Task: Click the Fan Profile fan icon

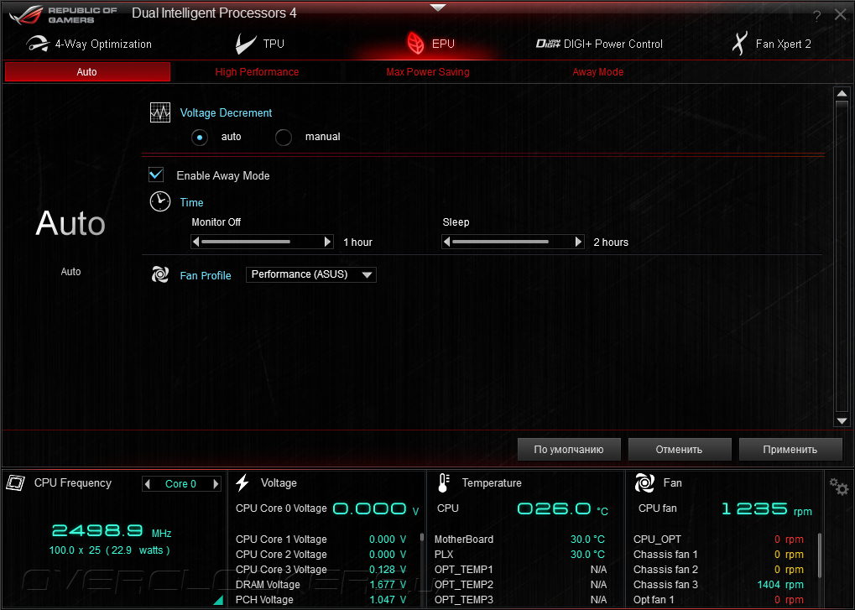Action: coord(159,274)
